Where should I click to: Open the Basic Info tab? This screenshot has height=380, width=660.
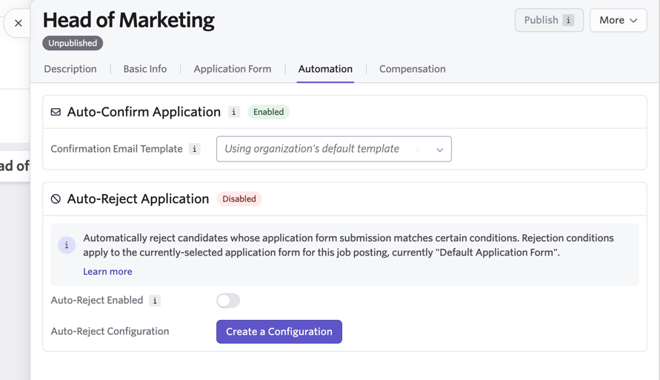144,69
